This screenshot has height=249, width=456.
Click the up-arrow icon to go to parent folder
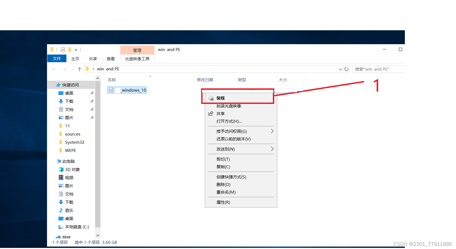point(79,69)
